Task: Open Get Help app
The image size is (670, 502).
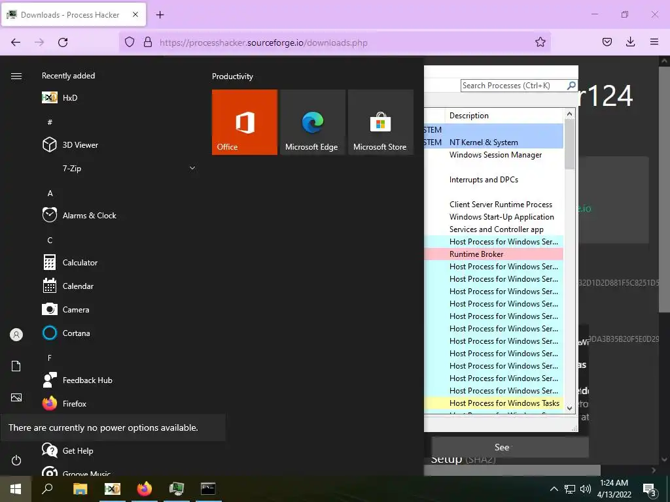Action: tap(119, 451)
